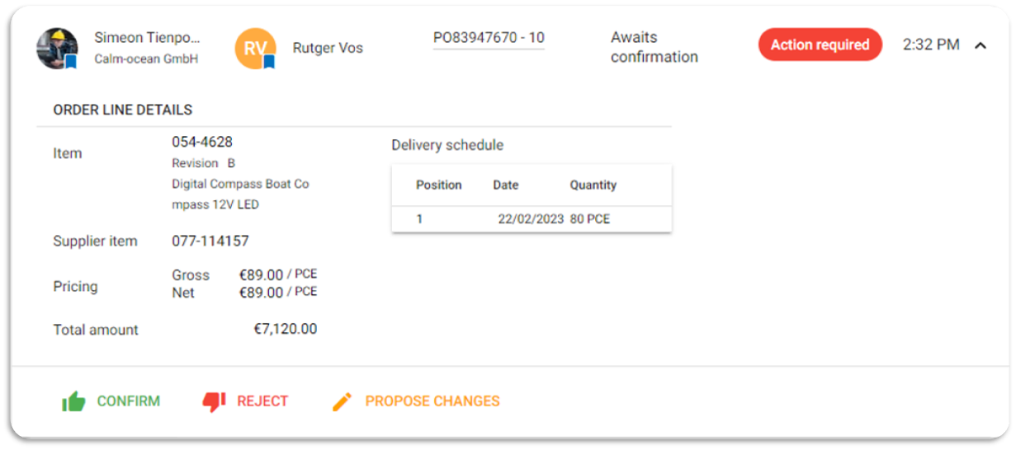Select delivery schedule row position 1
Screen dimensions: 1016x450
pyautogui.click(x=532, y=219)
